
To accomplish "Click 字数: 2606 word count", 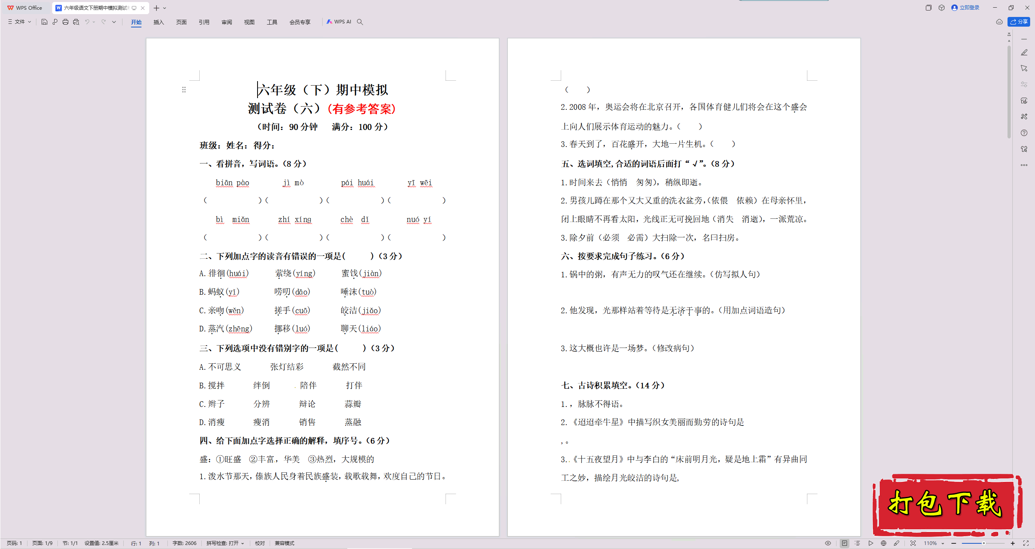I will pos(184,543).
